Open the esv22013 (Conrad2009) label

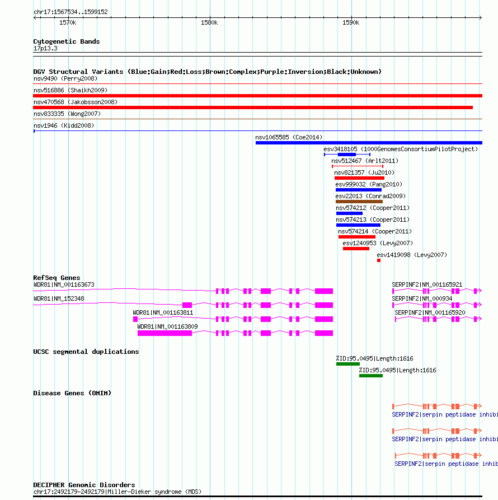click(x=370, y=196)
